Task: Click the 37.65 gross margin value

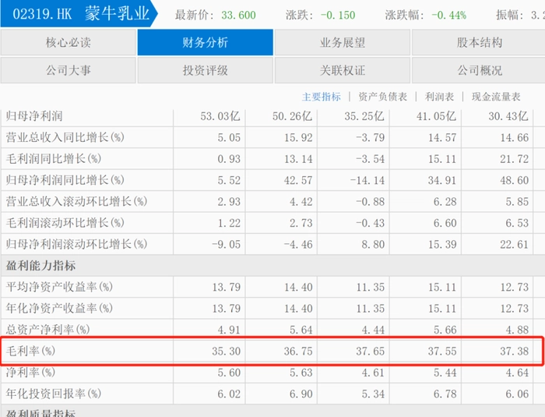Action: click(365, 352)
